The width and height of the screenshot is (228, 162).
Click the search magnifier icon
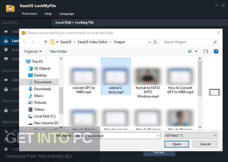point(215,42)
